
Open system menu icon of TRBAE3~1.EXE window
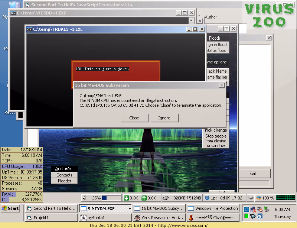29,29
